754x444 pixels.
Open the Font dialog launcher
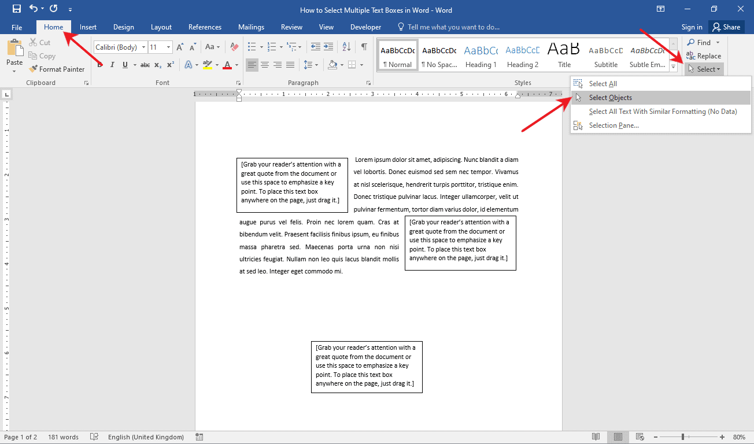[238, 83]
